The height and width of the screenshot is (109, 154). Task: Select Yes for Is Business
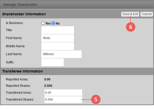[43, 23]
